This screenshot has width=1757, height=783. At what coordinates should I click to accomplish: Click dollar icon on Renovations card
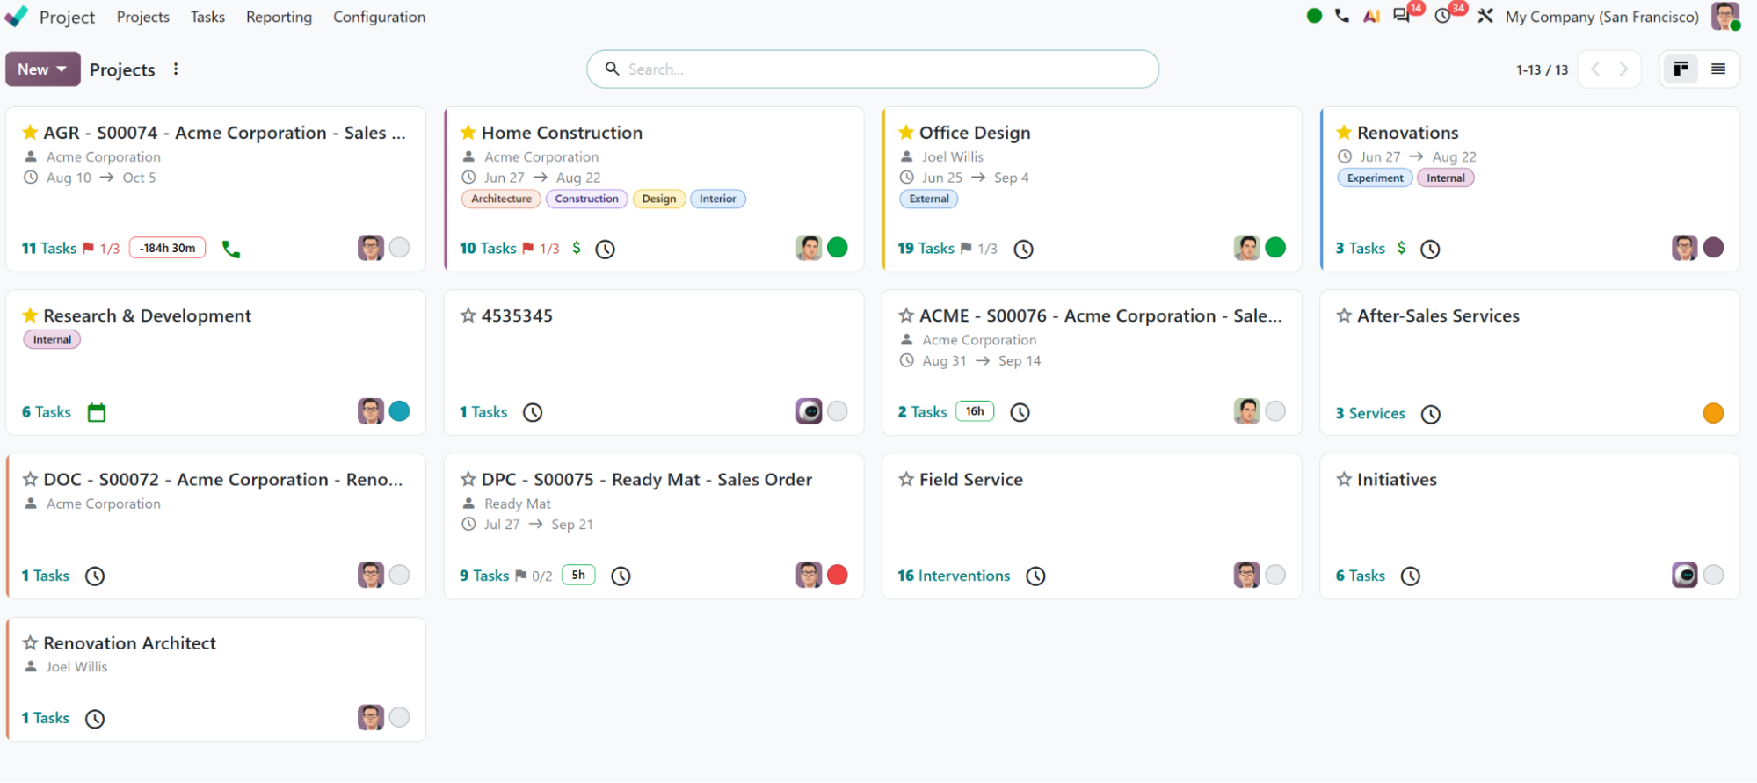pos(1401,248)
